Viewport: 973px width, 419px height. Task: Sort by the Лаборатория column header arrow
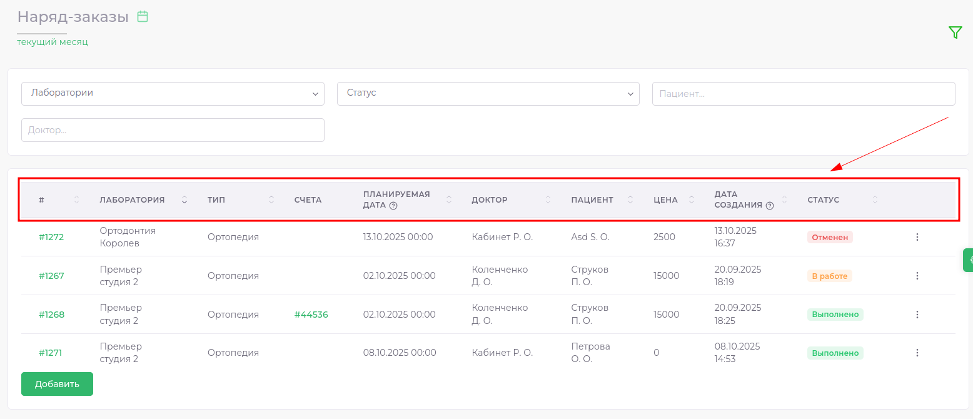pos(184,200)
